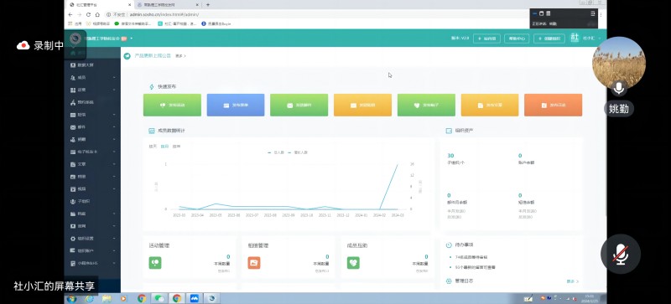Open File Explorer from the taskbar

[107, 298]
